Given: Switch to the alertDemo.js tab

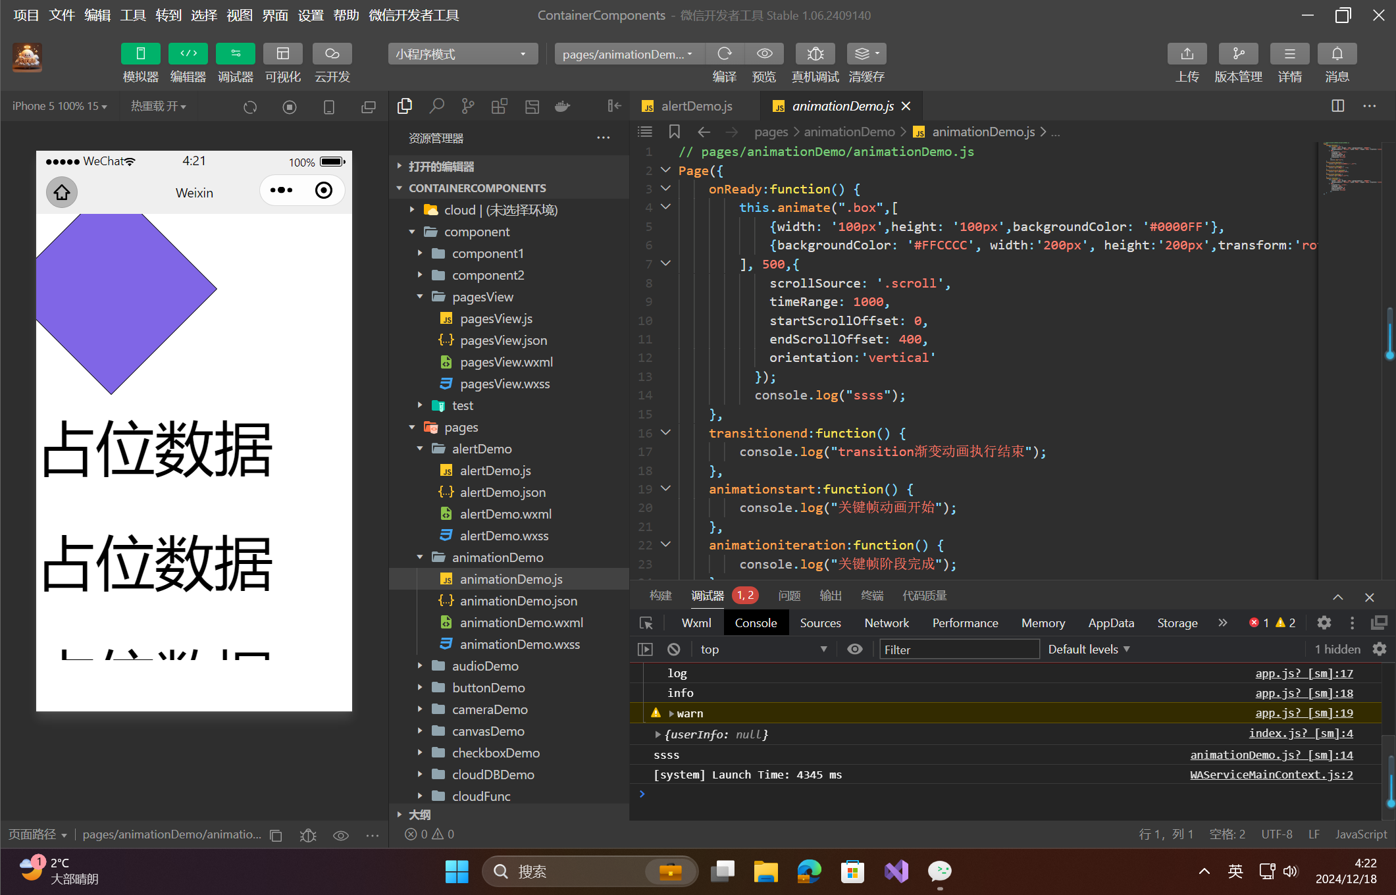Looking at the screenshot, I should [696, 106].
